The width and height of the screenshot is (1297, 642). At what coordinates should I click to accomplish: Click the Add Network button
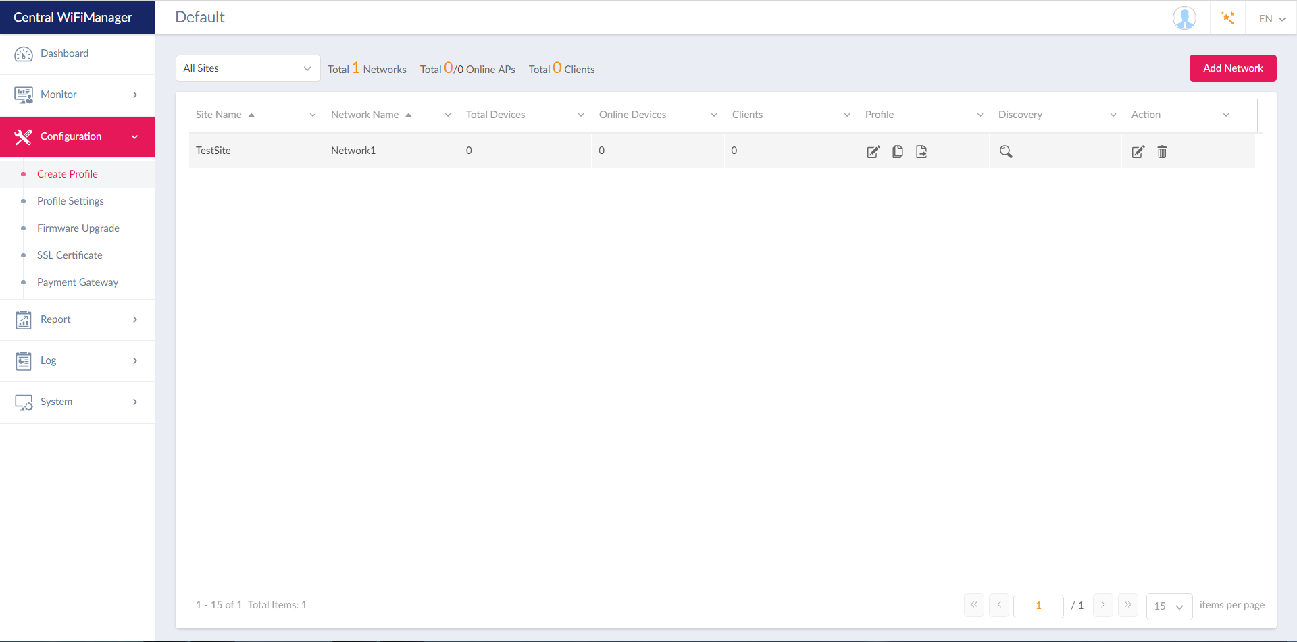[1232, 68]
